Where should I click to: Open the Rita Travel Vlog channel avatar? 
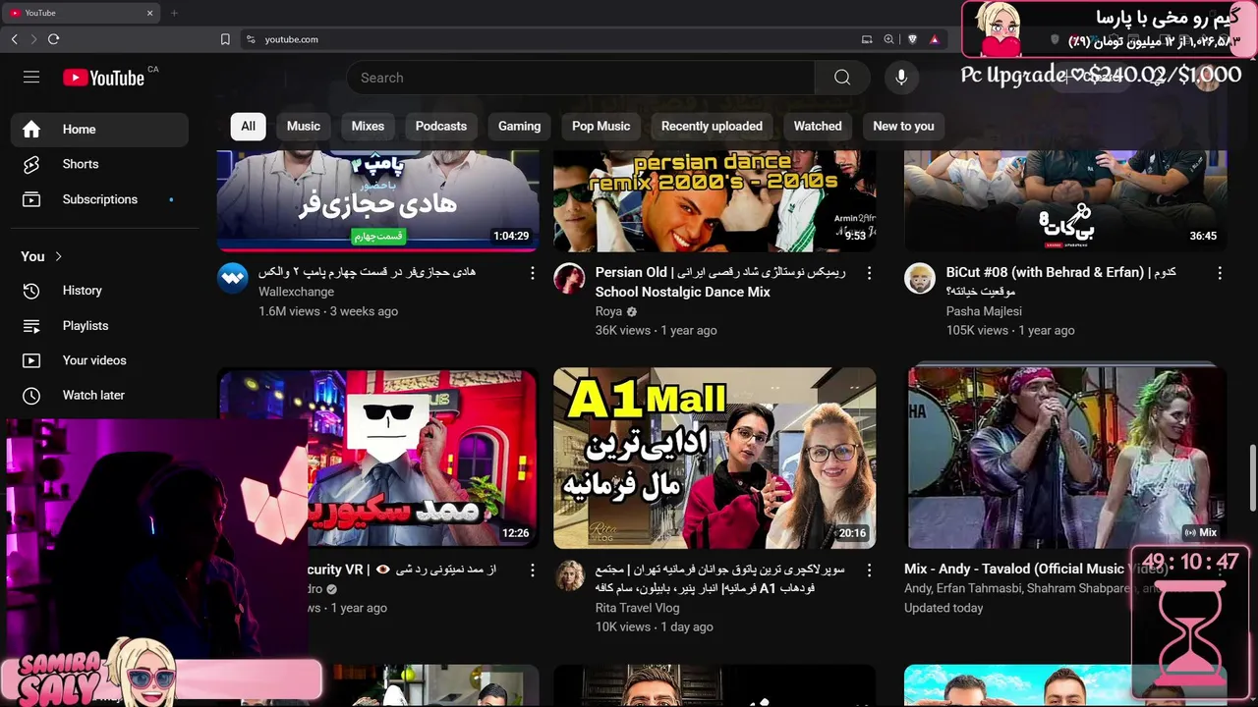tap(569, 575)
